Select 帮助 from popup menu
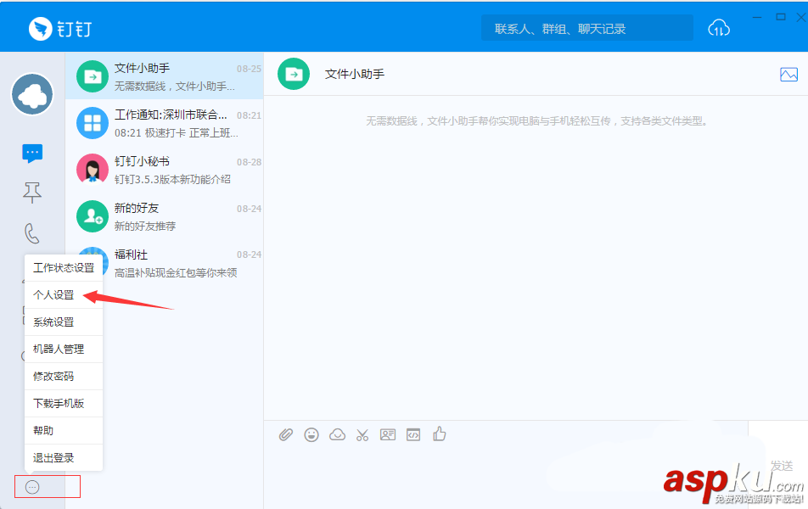The image size is (808, 509). pos(64,431)
